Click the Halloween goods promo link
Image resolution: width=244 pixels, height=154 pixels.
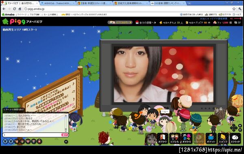tap(84, 15)
